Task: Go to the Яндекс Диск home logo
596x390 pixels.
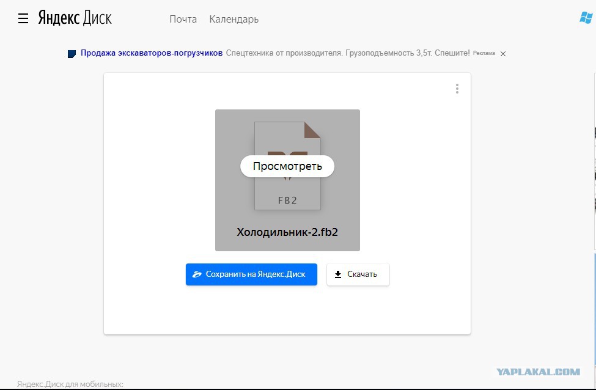Action: tap(75, 18)
